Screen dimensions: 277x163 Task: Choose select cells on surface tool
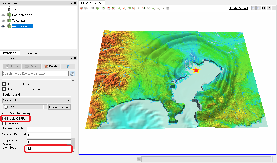pos(119,8)
